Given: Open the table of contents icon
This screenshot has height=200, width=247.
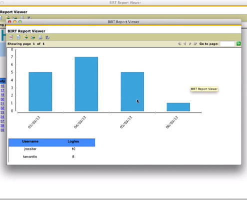Looking at the screenshot, I should pos(11,37).
